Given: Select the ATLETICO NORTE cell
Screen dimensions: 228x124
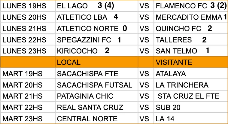Looking at the screenshot, I should [96, 29].
